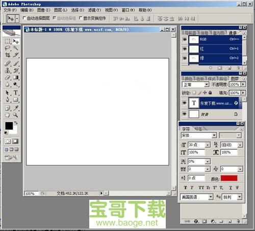Open the 填充 fill arrow
The height and width of the screenshot is (231, 255).
(243, 93)
